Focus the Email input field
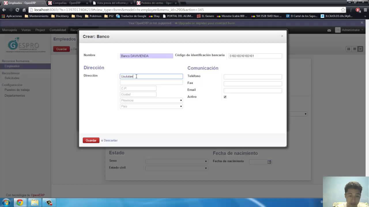369x207 pixels. click(253, 91)
